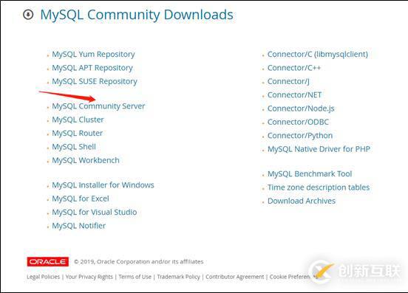Open MySQL Installer for Windows link
This screenshot has width=408, height=293.
(103, 185)
